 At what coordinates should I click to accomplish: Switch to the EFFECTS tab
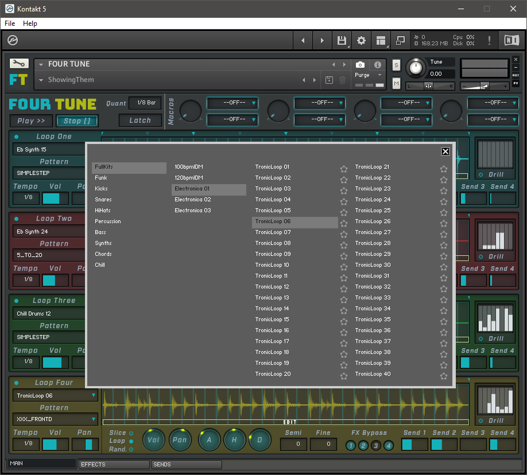click(x=113, y=464)
